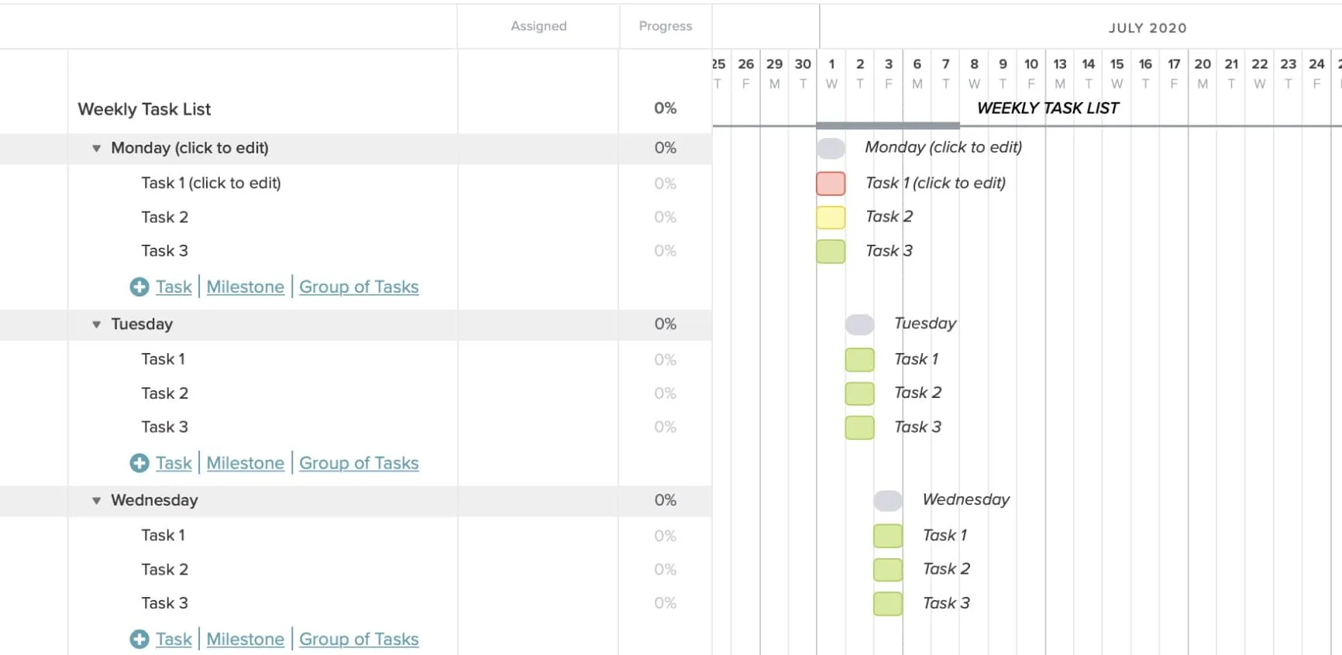Click the Milestone link under Monday
Image resolution: width=1342 pixels, height=655 pixels.
pos(245,286)
